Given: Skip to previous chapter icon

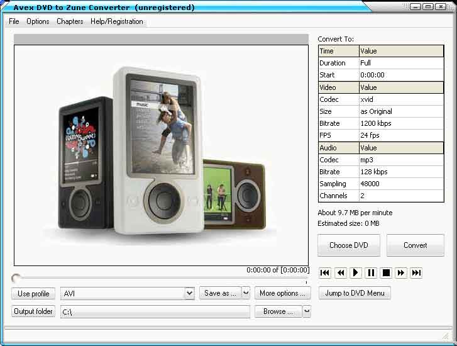Looking at the screenshot, I should [x=324, y=272].
